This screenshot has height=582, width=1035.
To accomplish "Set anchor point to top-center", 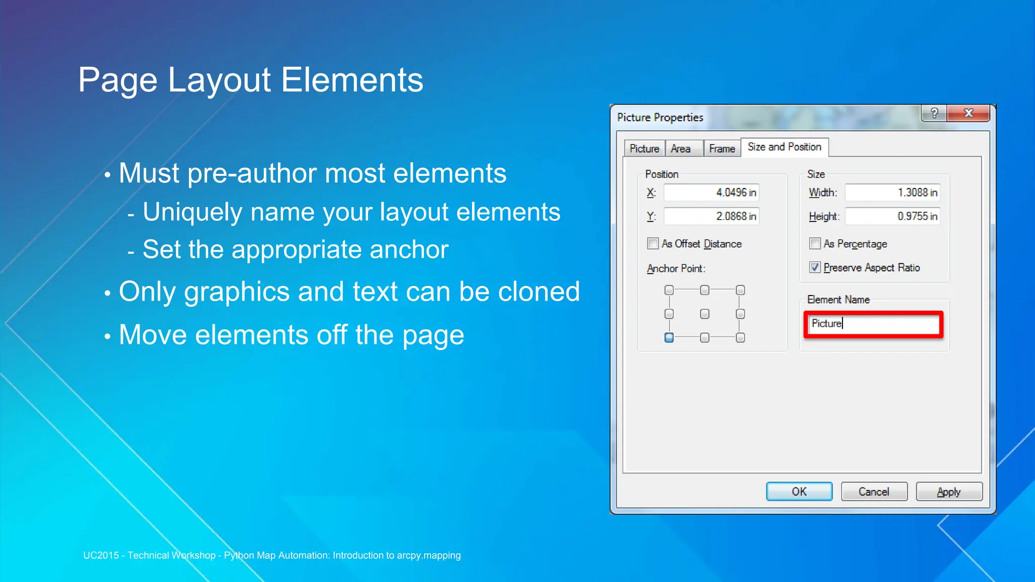I will point(704,290).
